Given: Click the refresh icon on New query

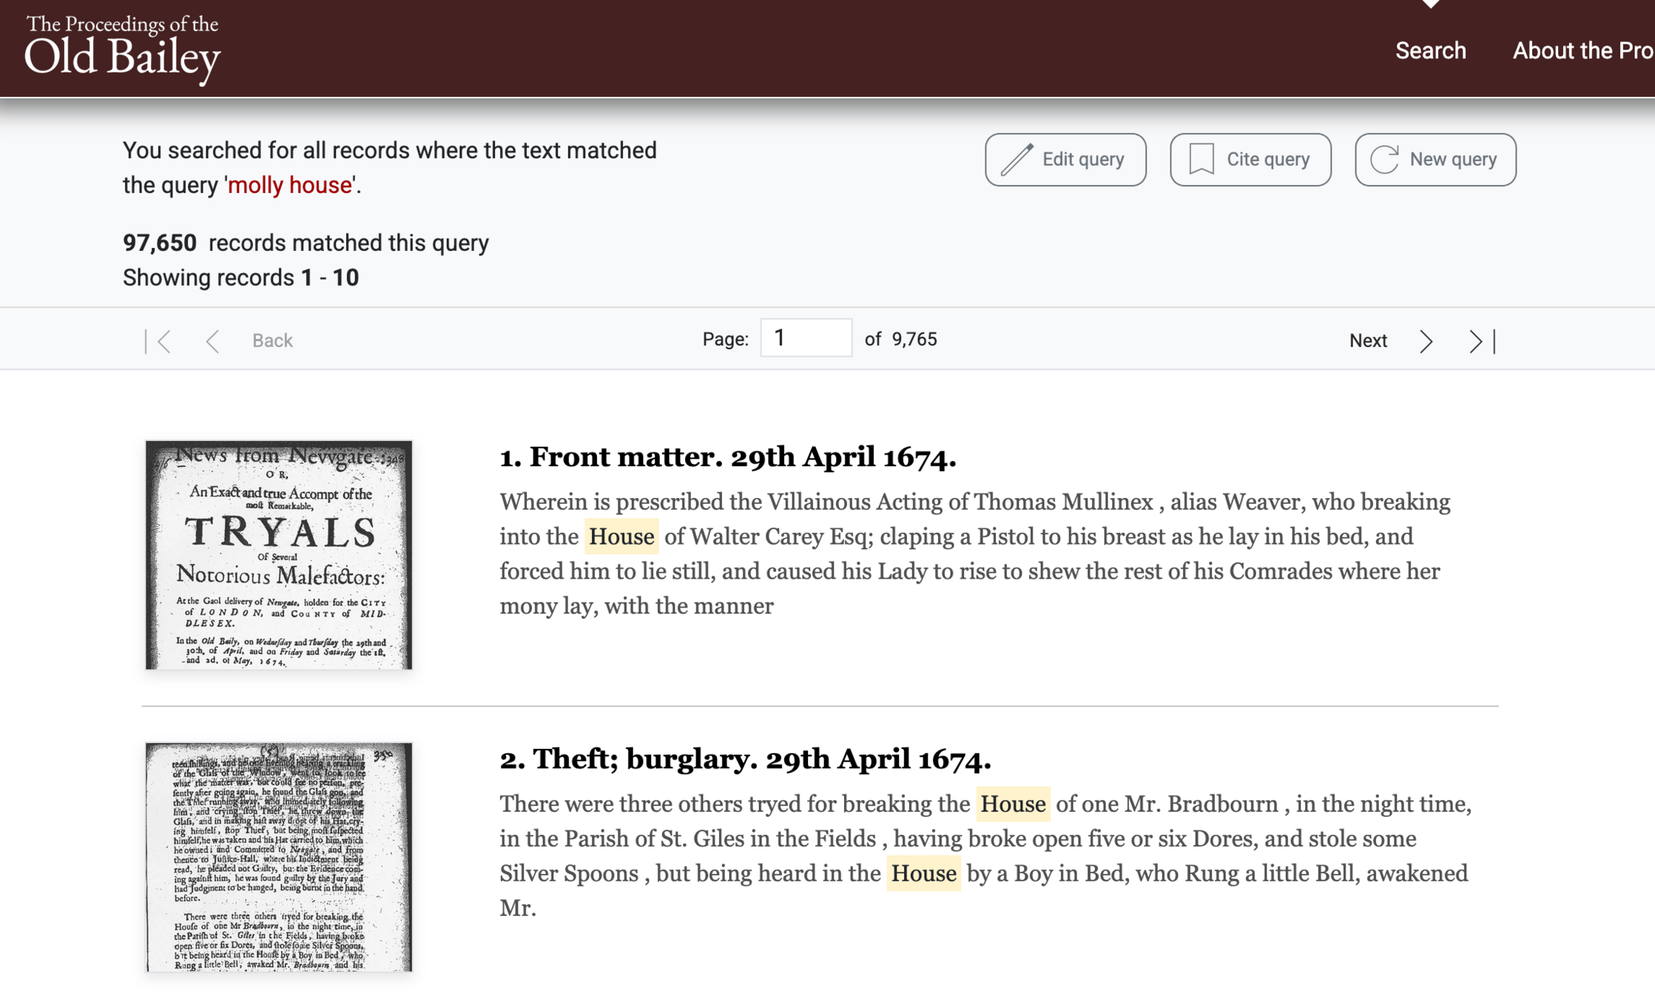Looking at the screenshot, I should click(1384, 159).
